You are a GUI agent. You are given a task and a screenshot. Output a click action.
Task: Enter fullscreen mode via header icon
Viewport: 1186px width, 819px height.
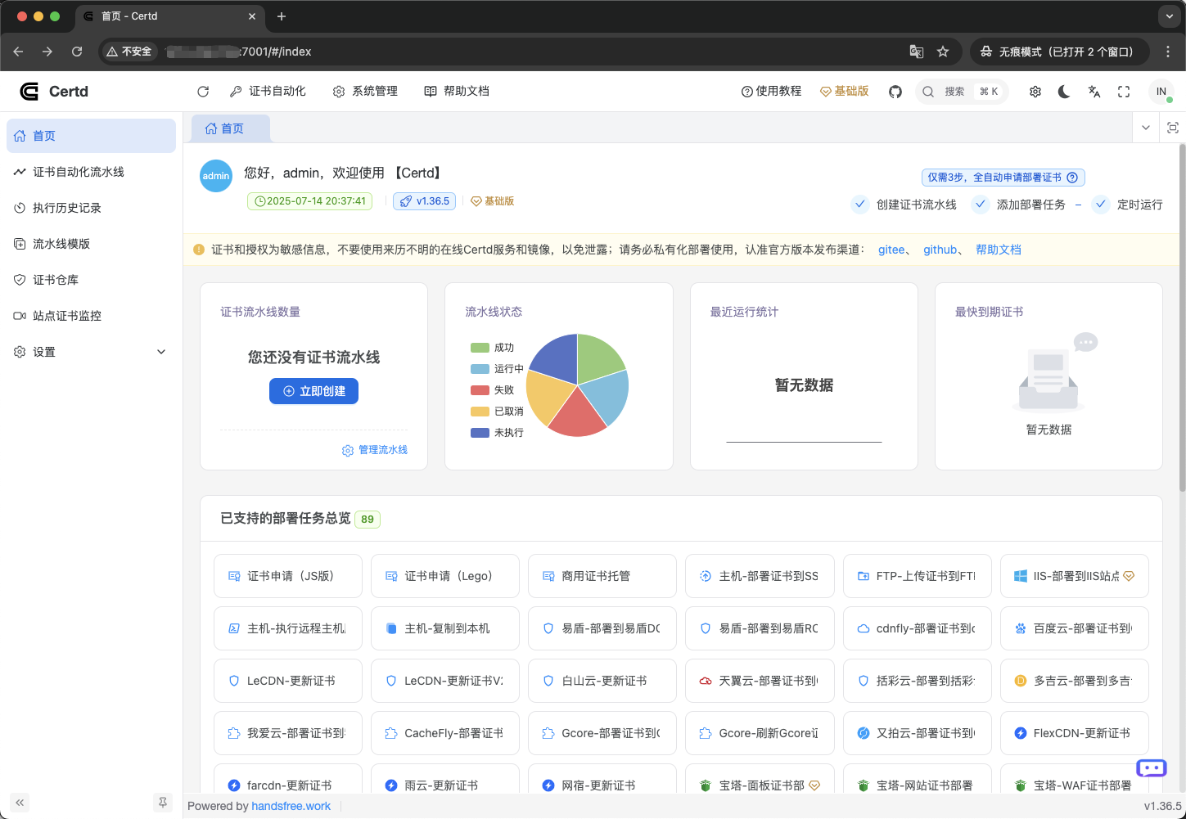click(x=1124, y=92)
